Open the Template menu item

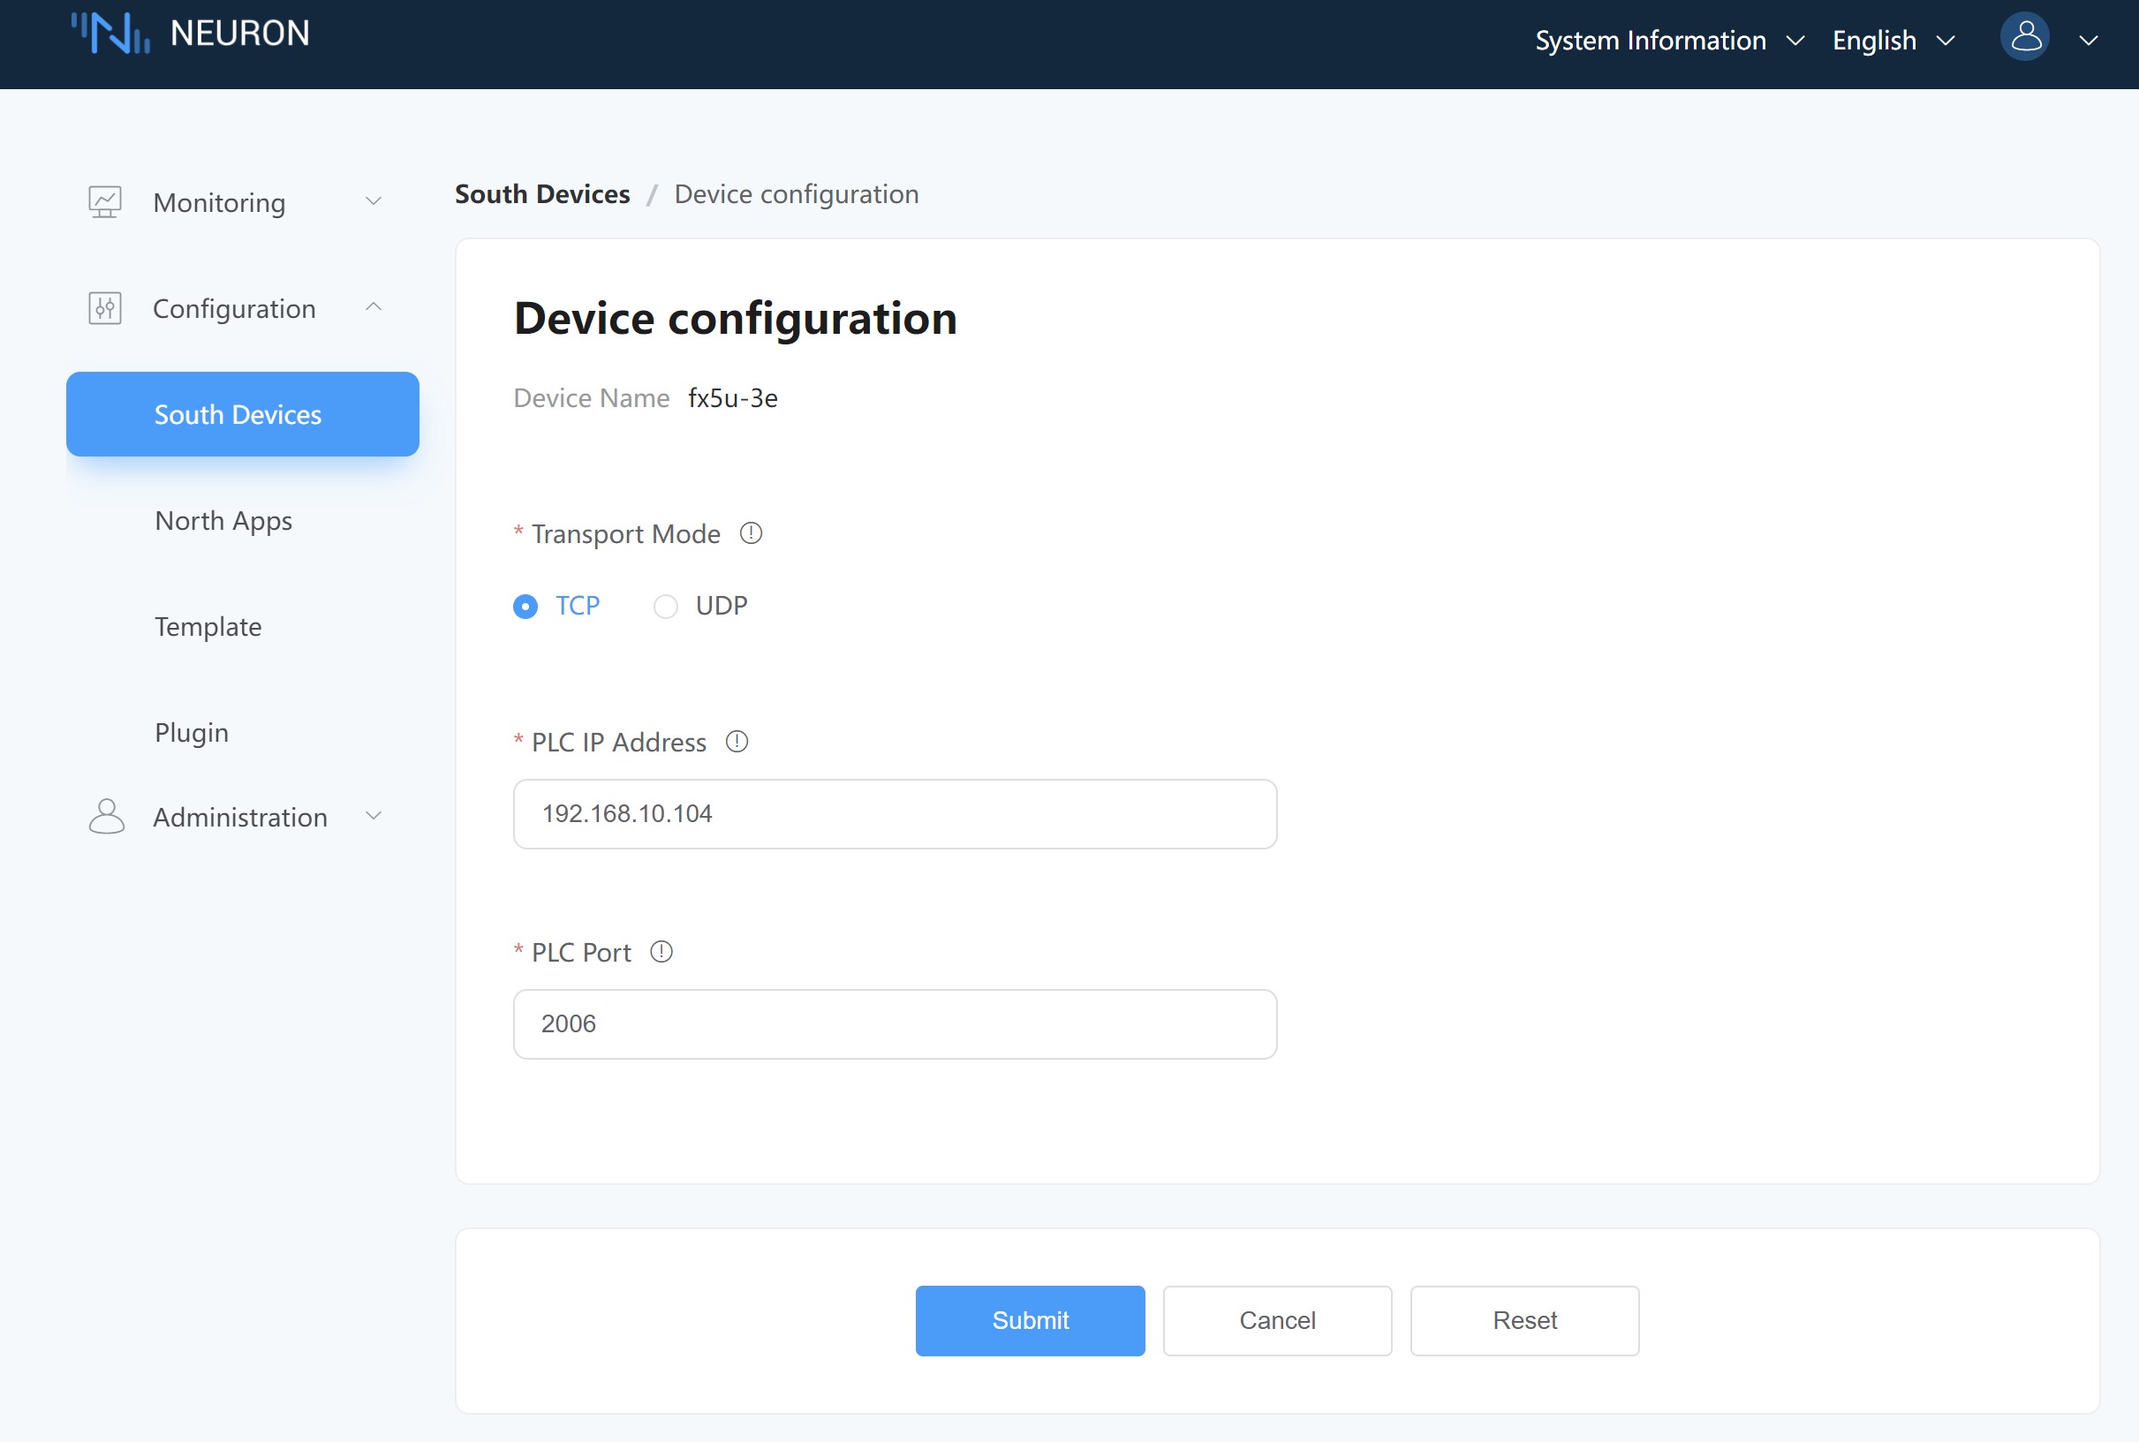pyautogui.click(x=208, y=626)
